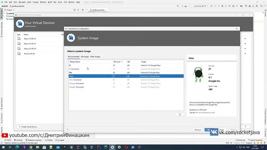Image resolution: width=267 pixels, height=150 pixels.
Task: Open the Tools menu
Action: point(60,2)
